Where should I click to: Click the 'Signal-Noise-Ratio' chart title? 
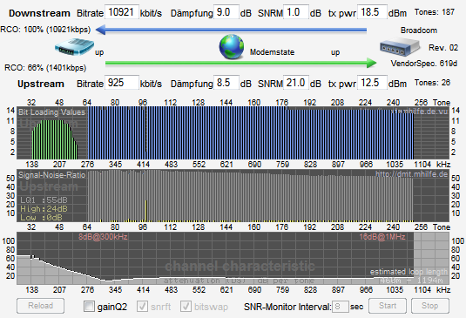pyautogui.click(x=51, y=175)
